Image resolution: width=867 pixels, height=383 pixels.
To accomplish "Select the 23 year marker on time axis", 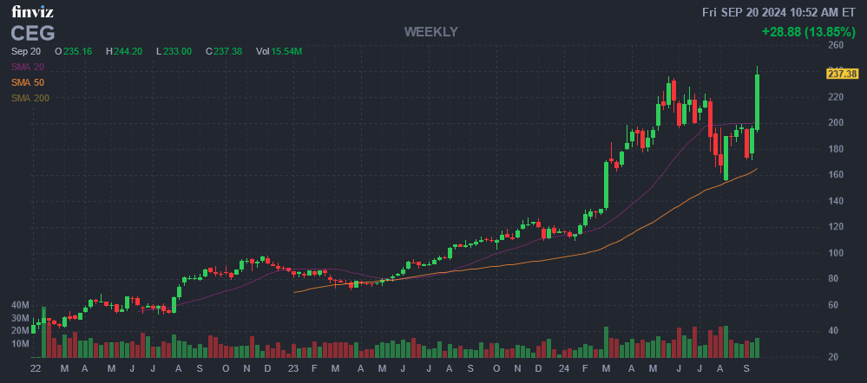I will pyautogui.click(x=293, y=368).
